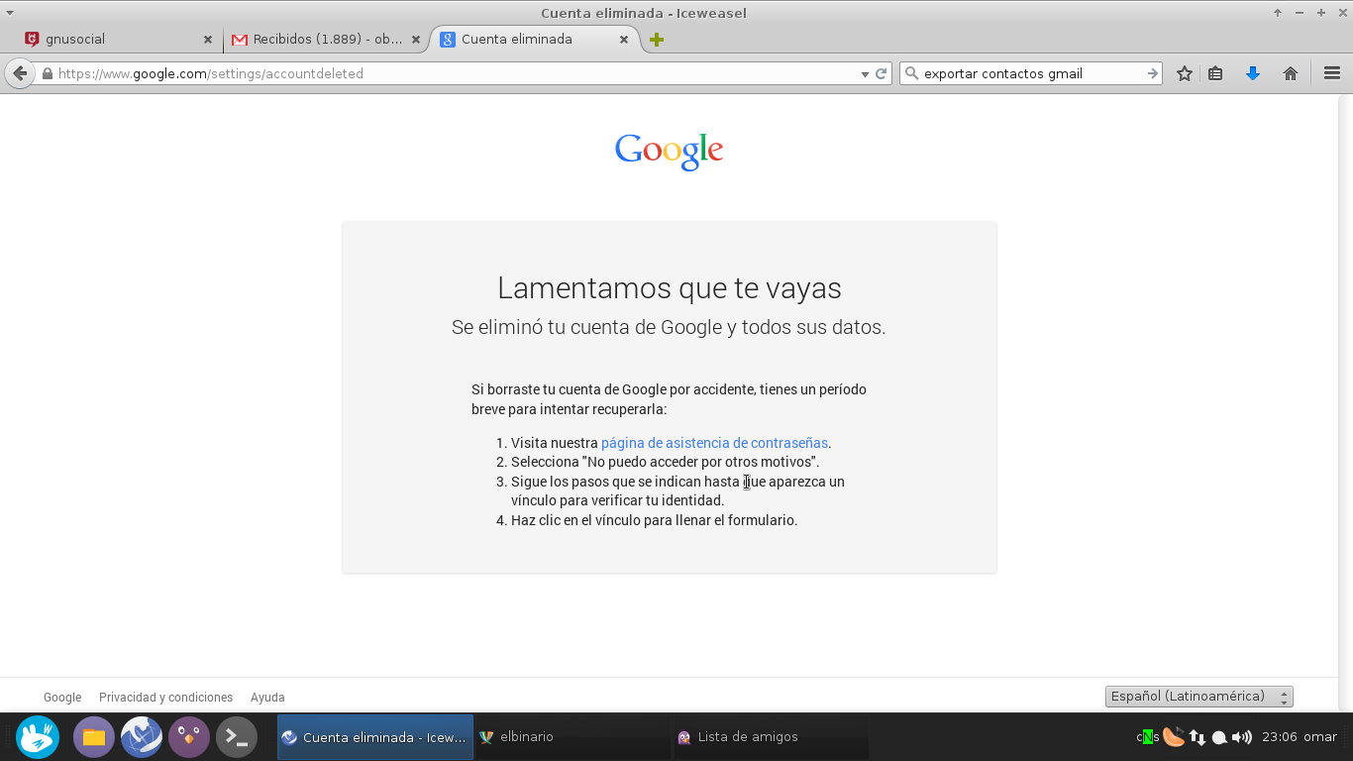
Task: Click step 4 'Haz clic en el vínculo' text
Action: tap(654, 520)
